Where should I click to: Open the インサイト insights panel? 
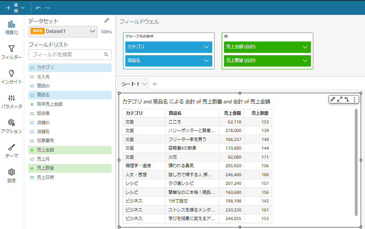click(11, 77)
